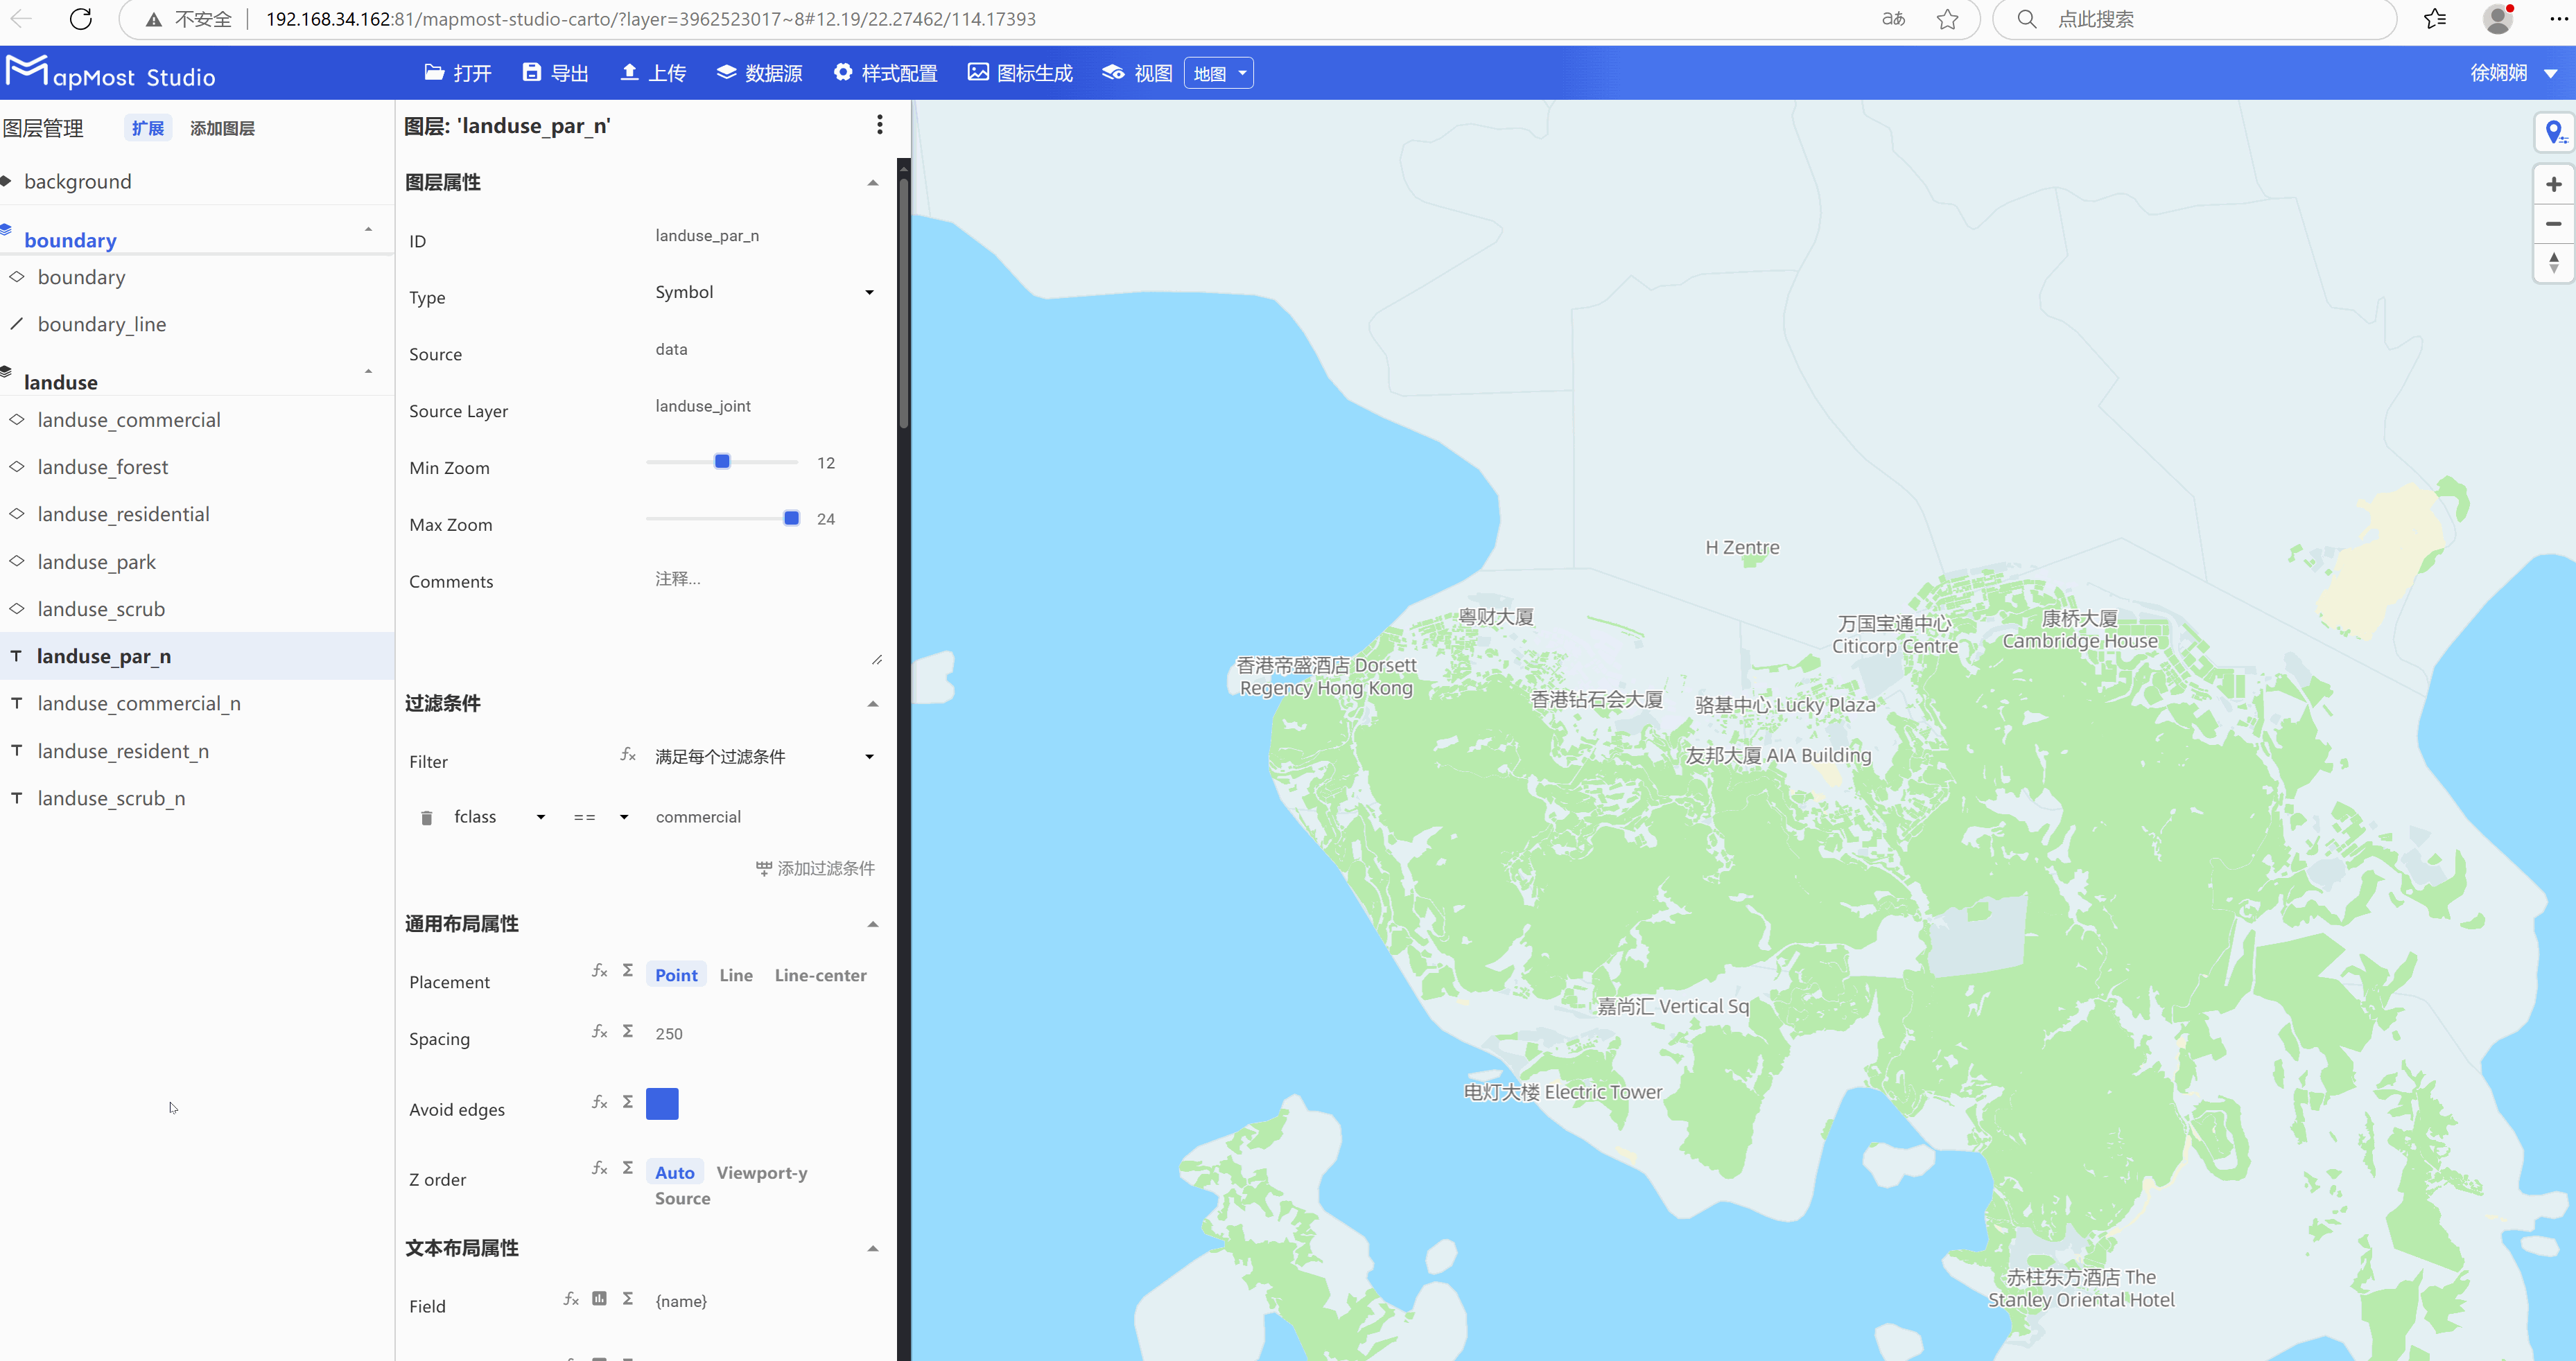Switch to the 添加图层 tab

pos(222,127)
